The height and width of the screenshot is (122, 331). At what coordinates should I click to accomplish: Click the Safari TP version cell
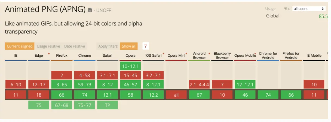[108, 105]
